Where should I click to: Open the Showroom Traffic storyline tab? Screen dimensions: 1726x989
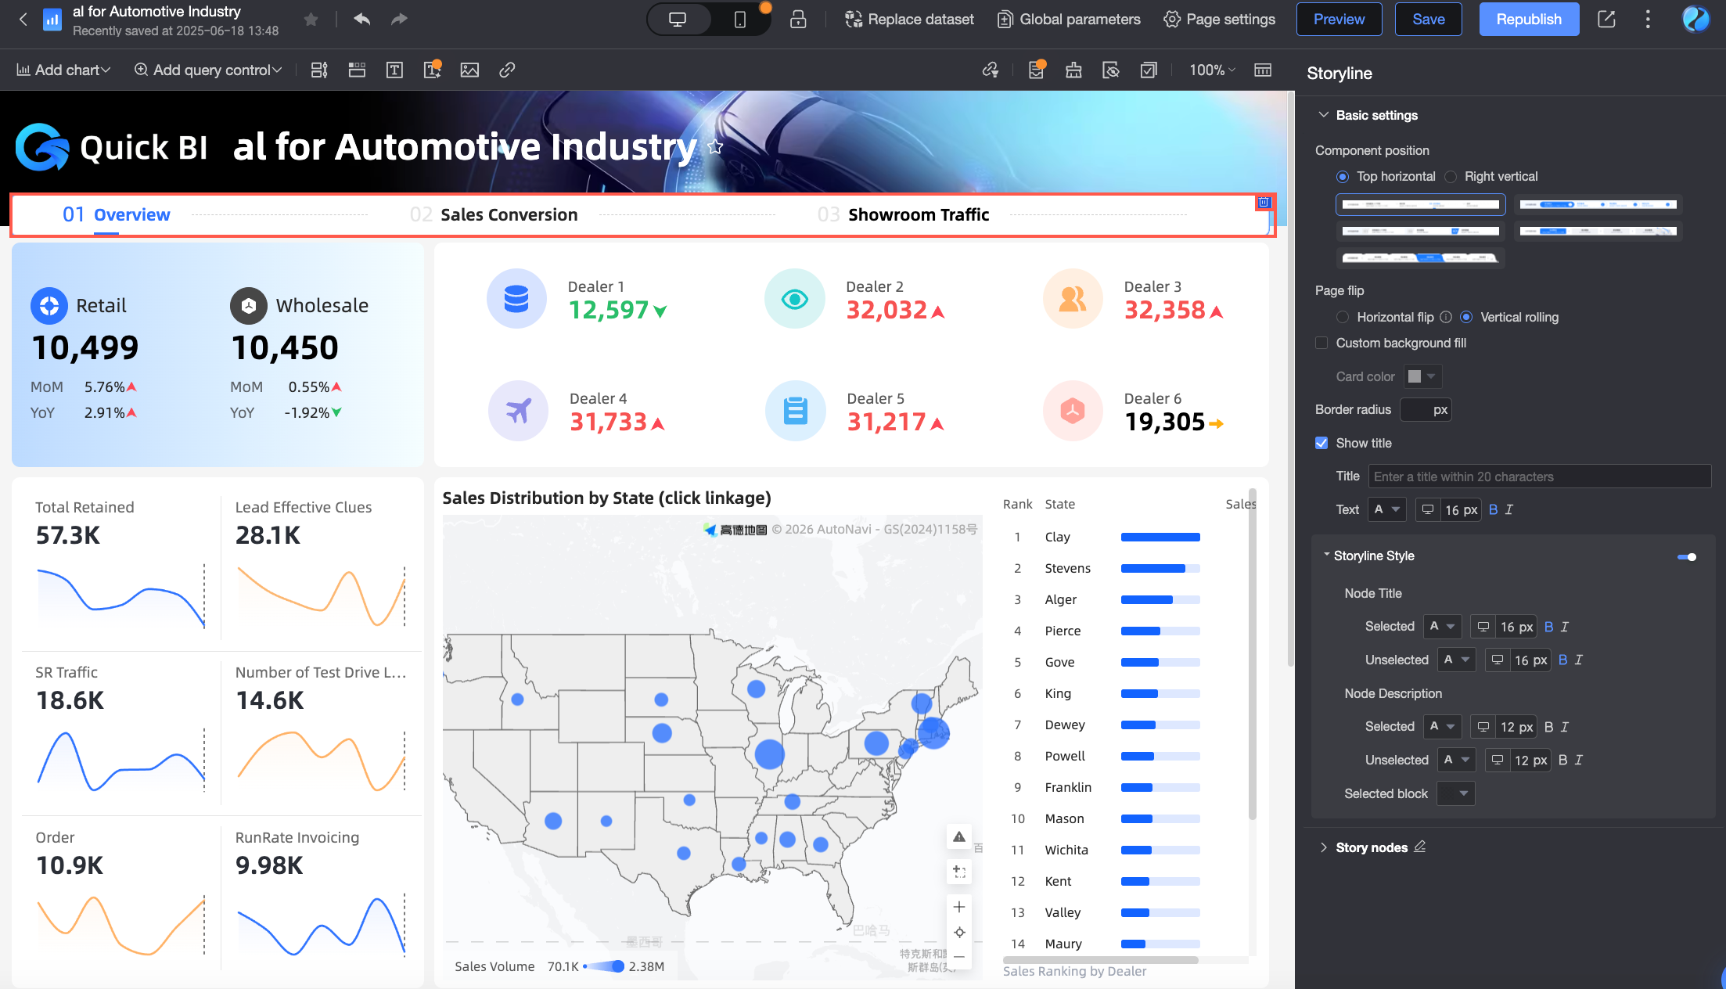pyautogui.click(x=918, y=215)
